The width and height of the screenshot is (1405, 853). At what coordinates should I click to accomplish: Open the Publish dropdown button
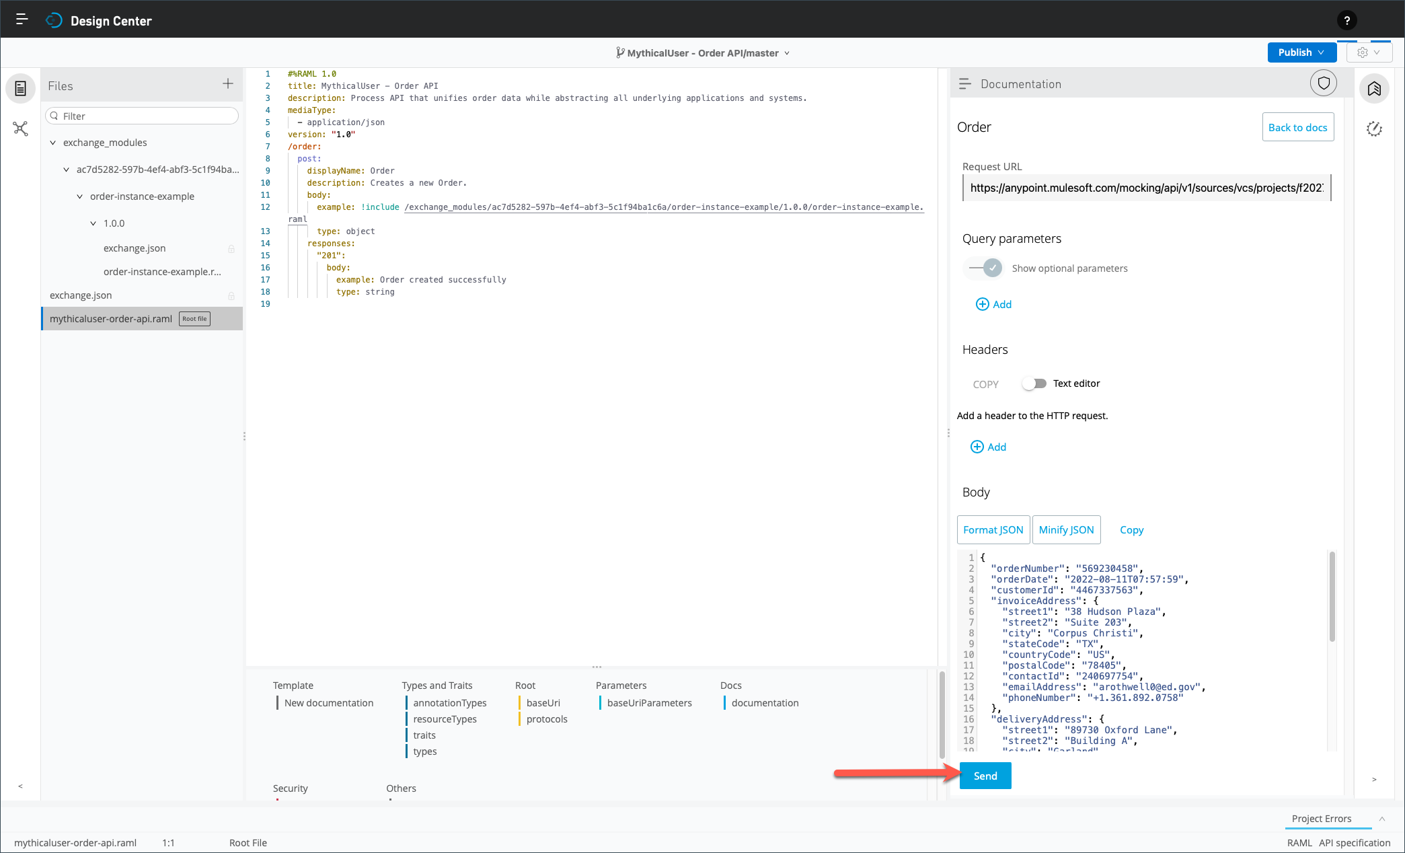[x=1301, y=52]
